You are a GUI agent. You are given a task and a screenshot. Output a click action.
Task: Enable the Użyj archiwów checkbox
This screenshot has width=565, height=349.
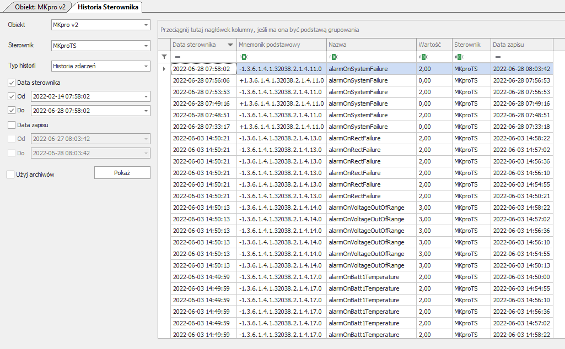point(10,174)
